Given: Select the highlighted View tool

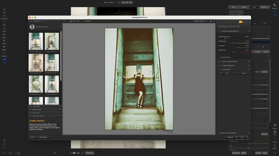Looking at the screenshot, I should [x=4, y=61].
